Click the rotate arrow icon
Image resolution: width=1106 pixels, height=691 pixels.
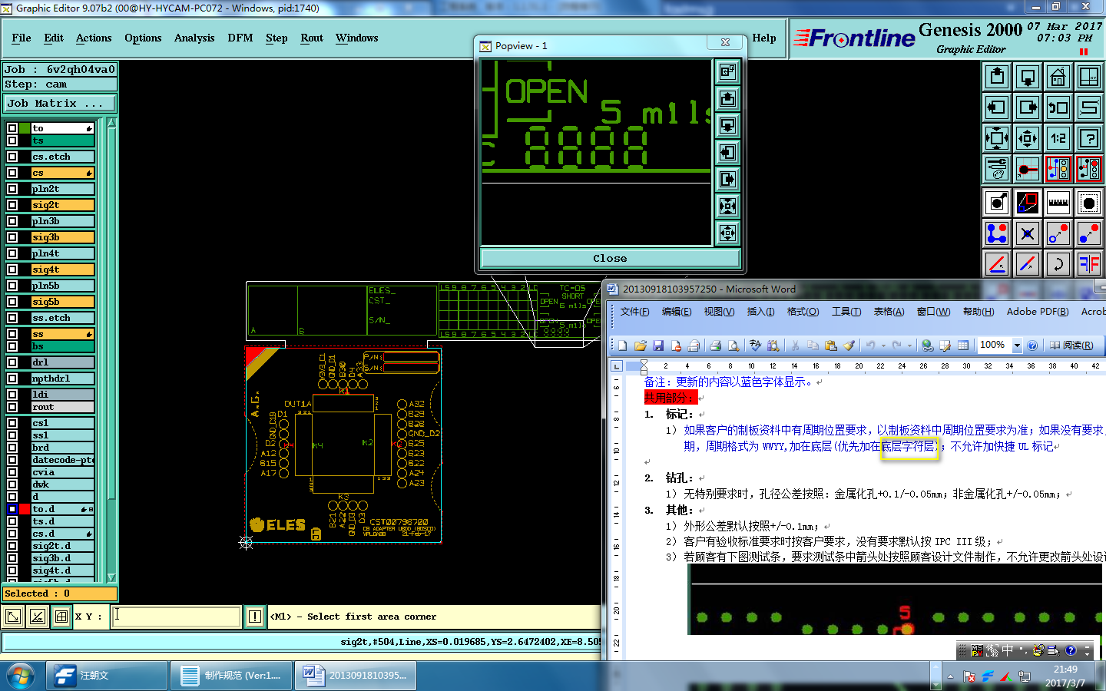click(x=1058, y=264)
